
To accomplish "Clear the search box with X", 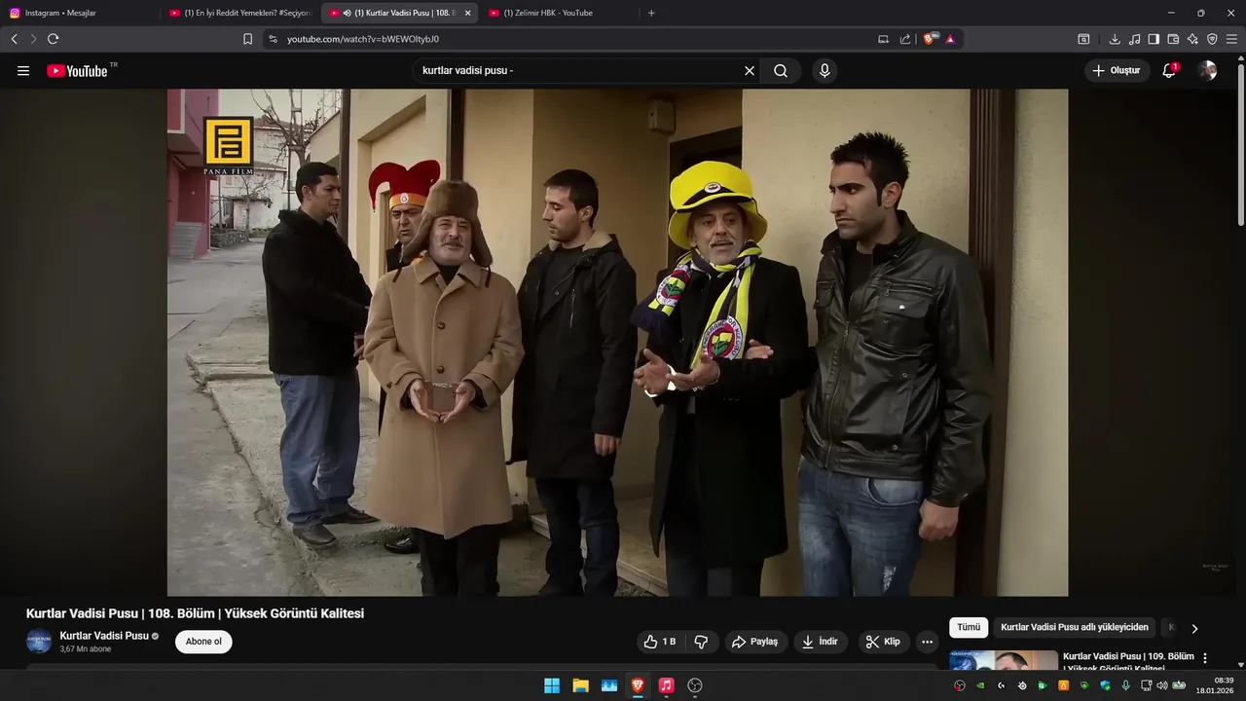I will pyautogui.click(x=750, y=71).
